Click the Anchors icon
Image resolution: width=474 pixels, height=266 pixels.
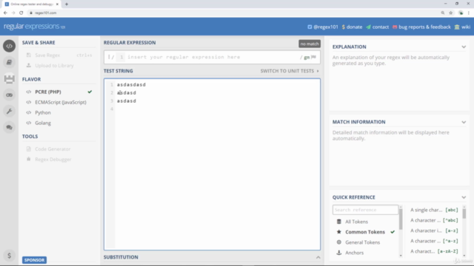339,253
